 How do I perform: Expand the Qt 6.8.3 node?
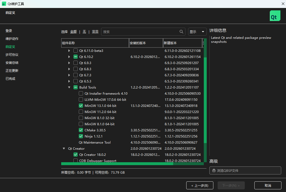click(69, 69)
